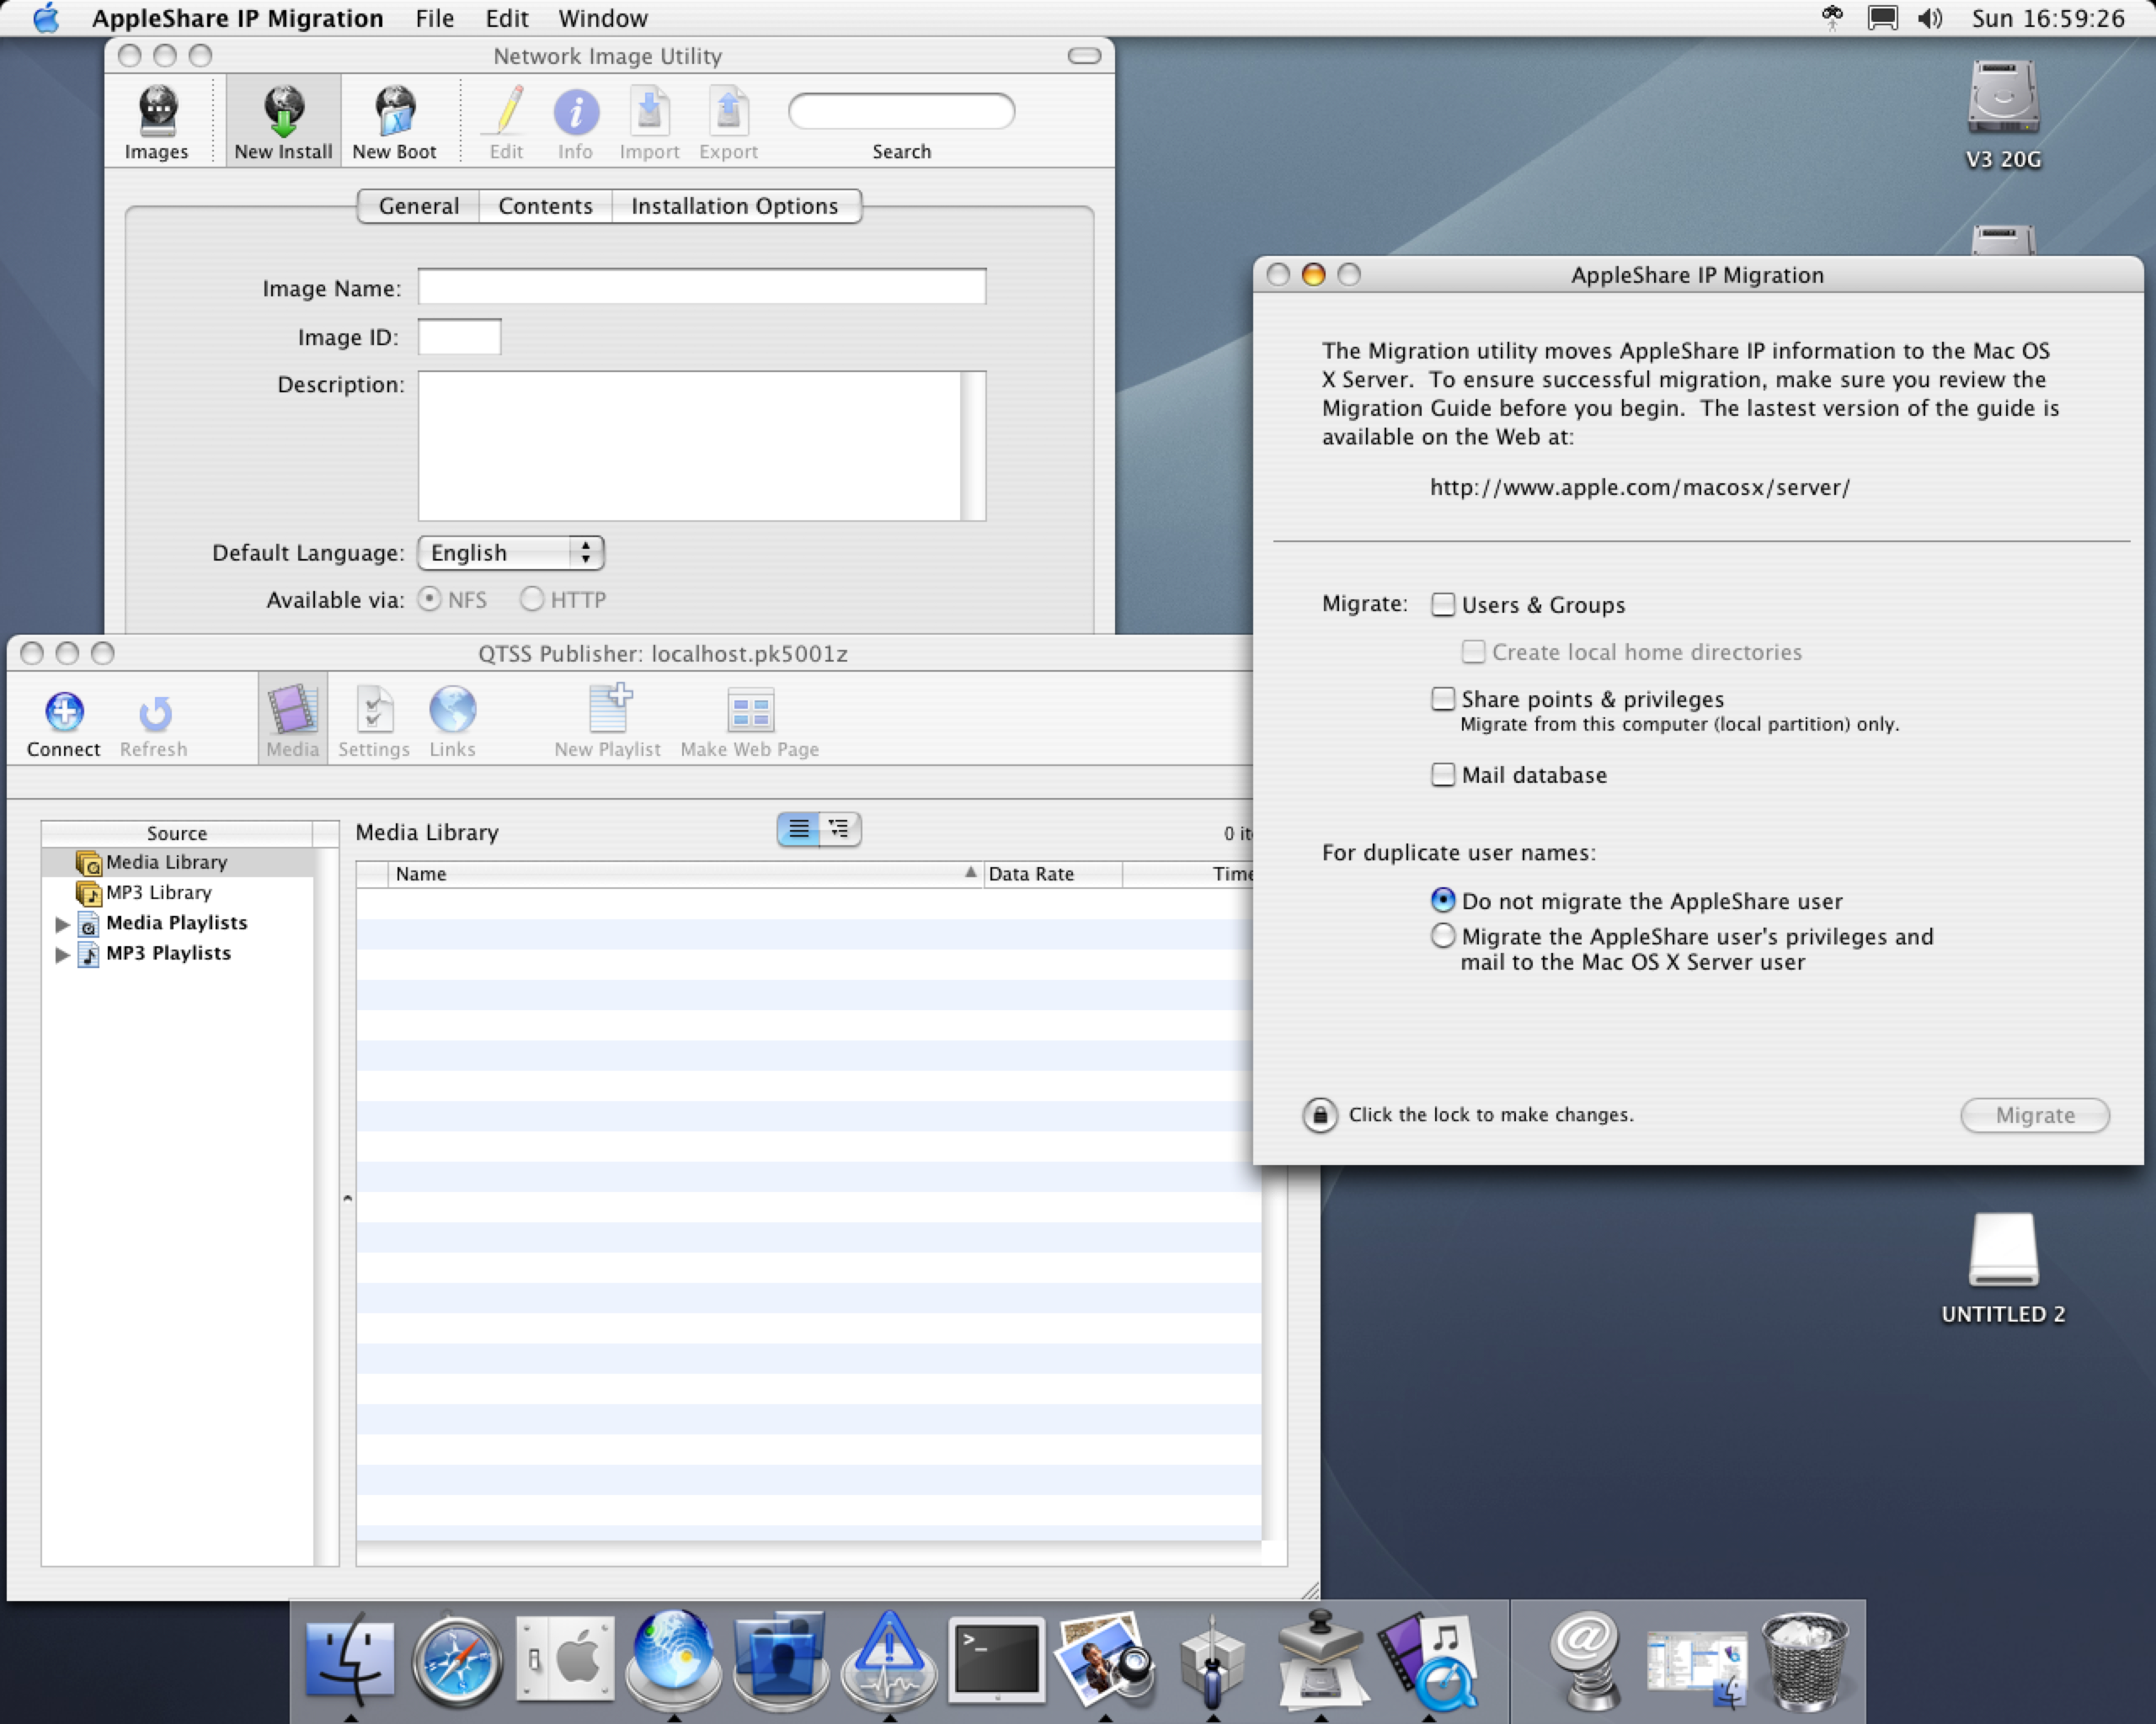This screenshot has height=1724, width=2156.
Task: Open Links in QTSS Publisher toolbar
Action: tap(452, 721)
